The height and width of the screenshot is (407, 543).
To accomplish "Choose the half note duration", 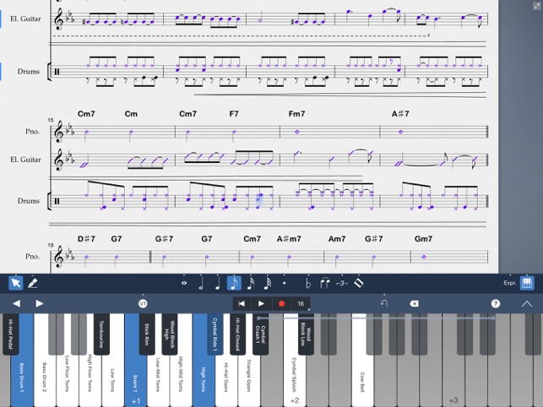I will click(x=201, y=283).
